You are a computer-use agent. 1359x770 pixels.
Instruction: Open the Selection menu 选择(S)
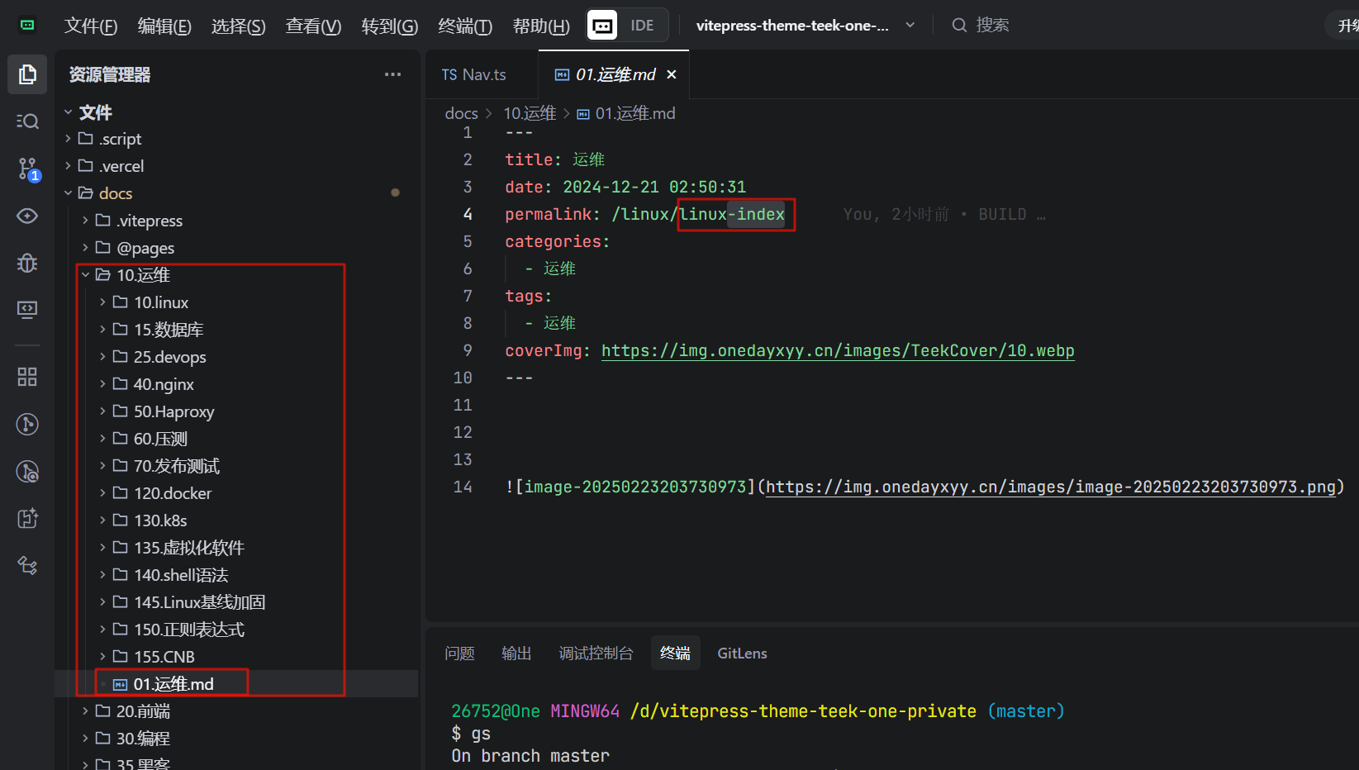pyautogui.click(x=238, y=26)
